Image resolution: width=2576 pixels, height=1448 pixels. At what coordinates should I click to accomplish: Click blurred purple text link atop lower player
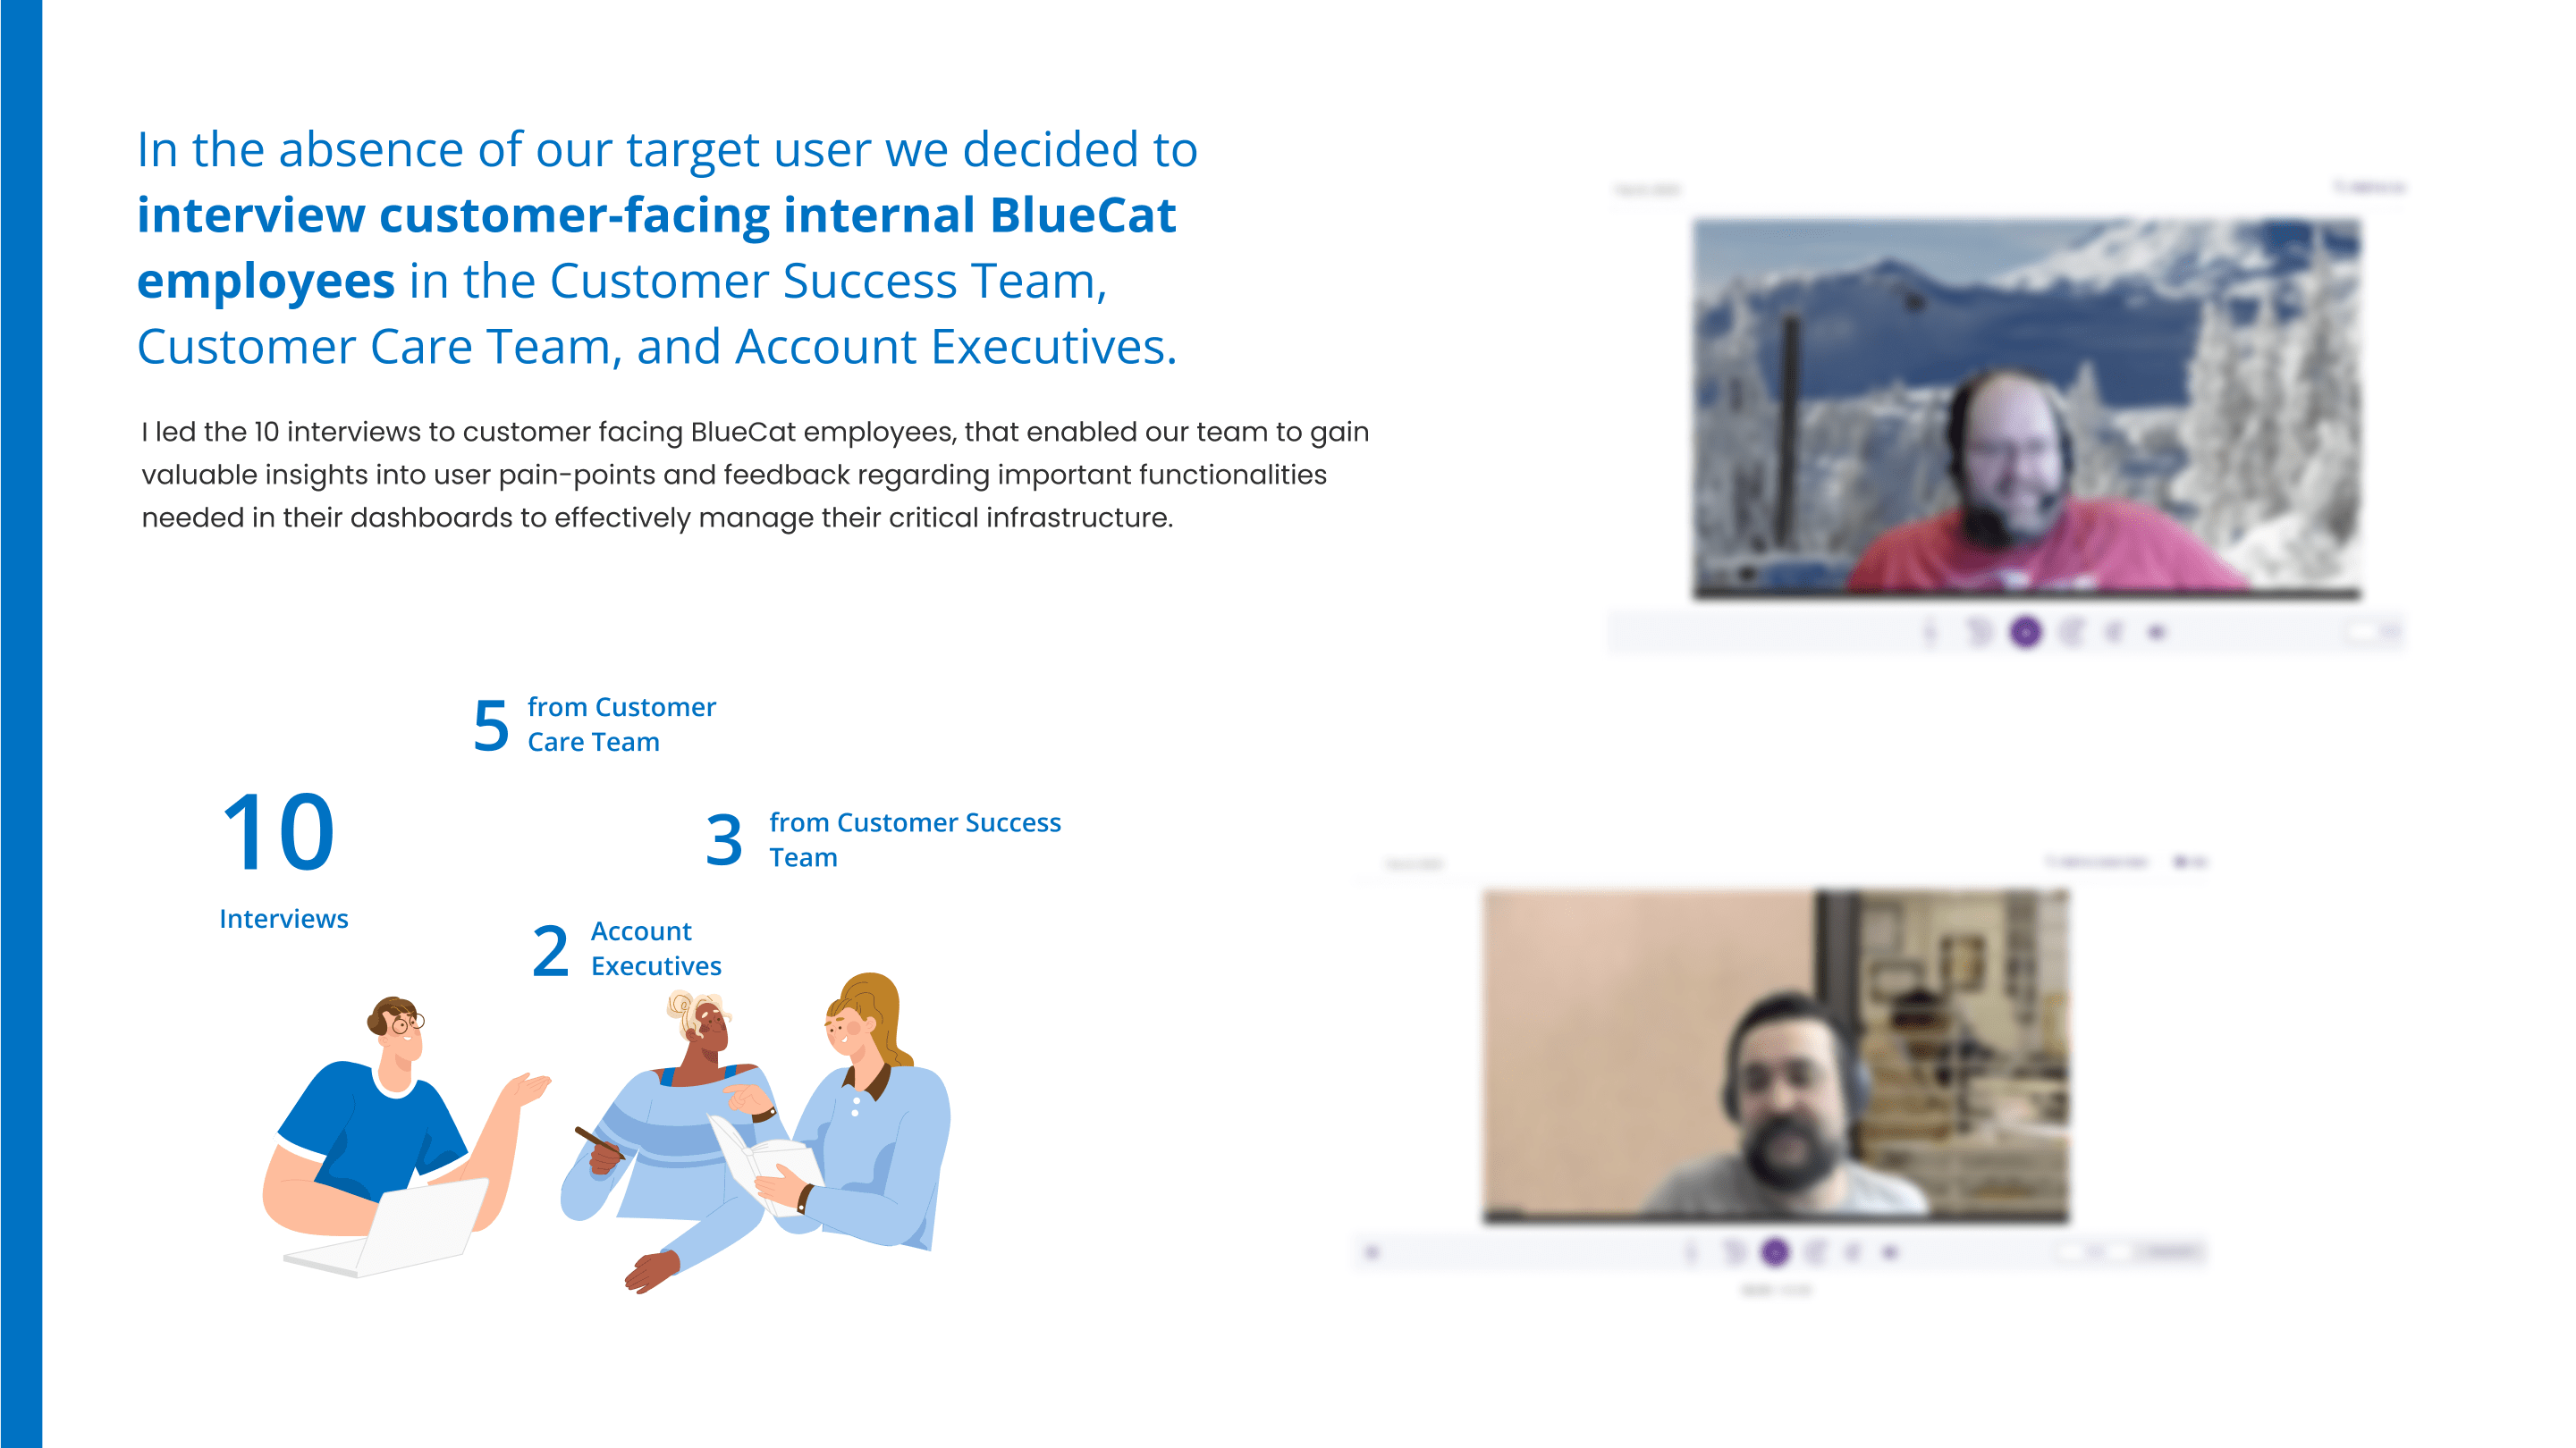click(2097, 862)
